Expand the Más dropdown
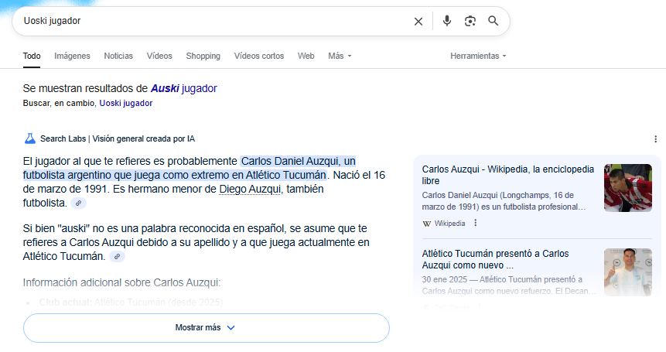The height and width of the screenshot is (352, 666). tap(340, 56)
